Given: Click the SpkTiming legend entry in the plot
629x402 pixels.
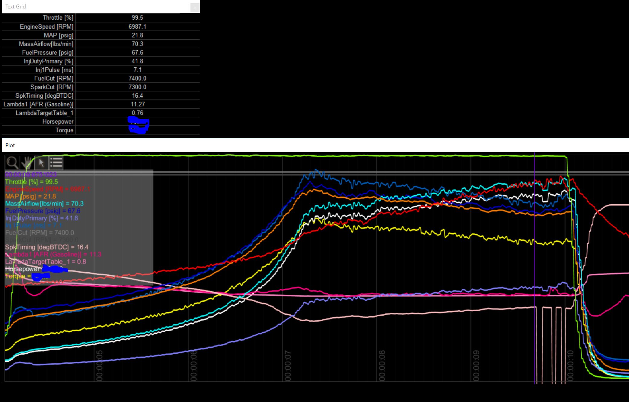Looking at the screenshot, I should pos(47,247).
